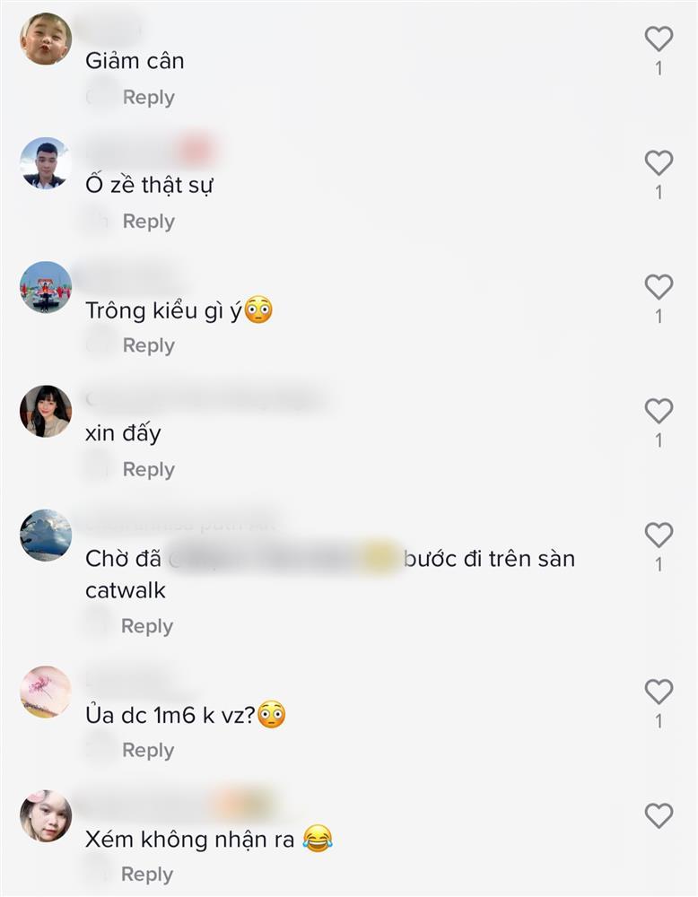This screenshot has height=897, width=698.
Task: Reply to "Ố zề thật sự" comment
Action: pos(149,222)
